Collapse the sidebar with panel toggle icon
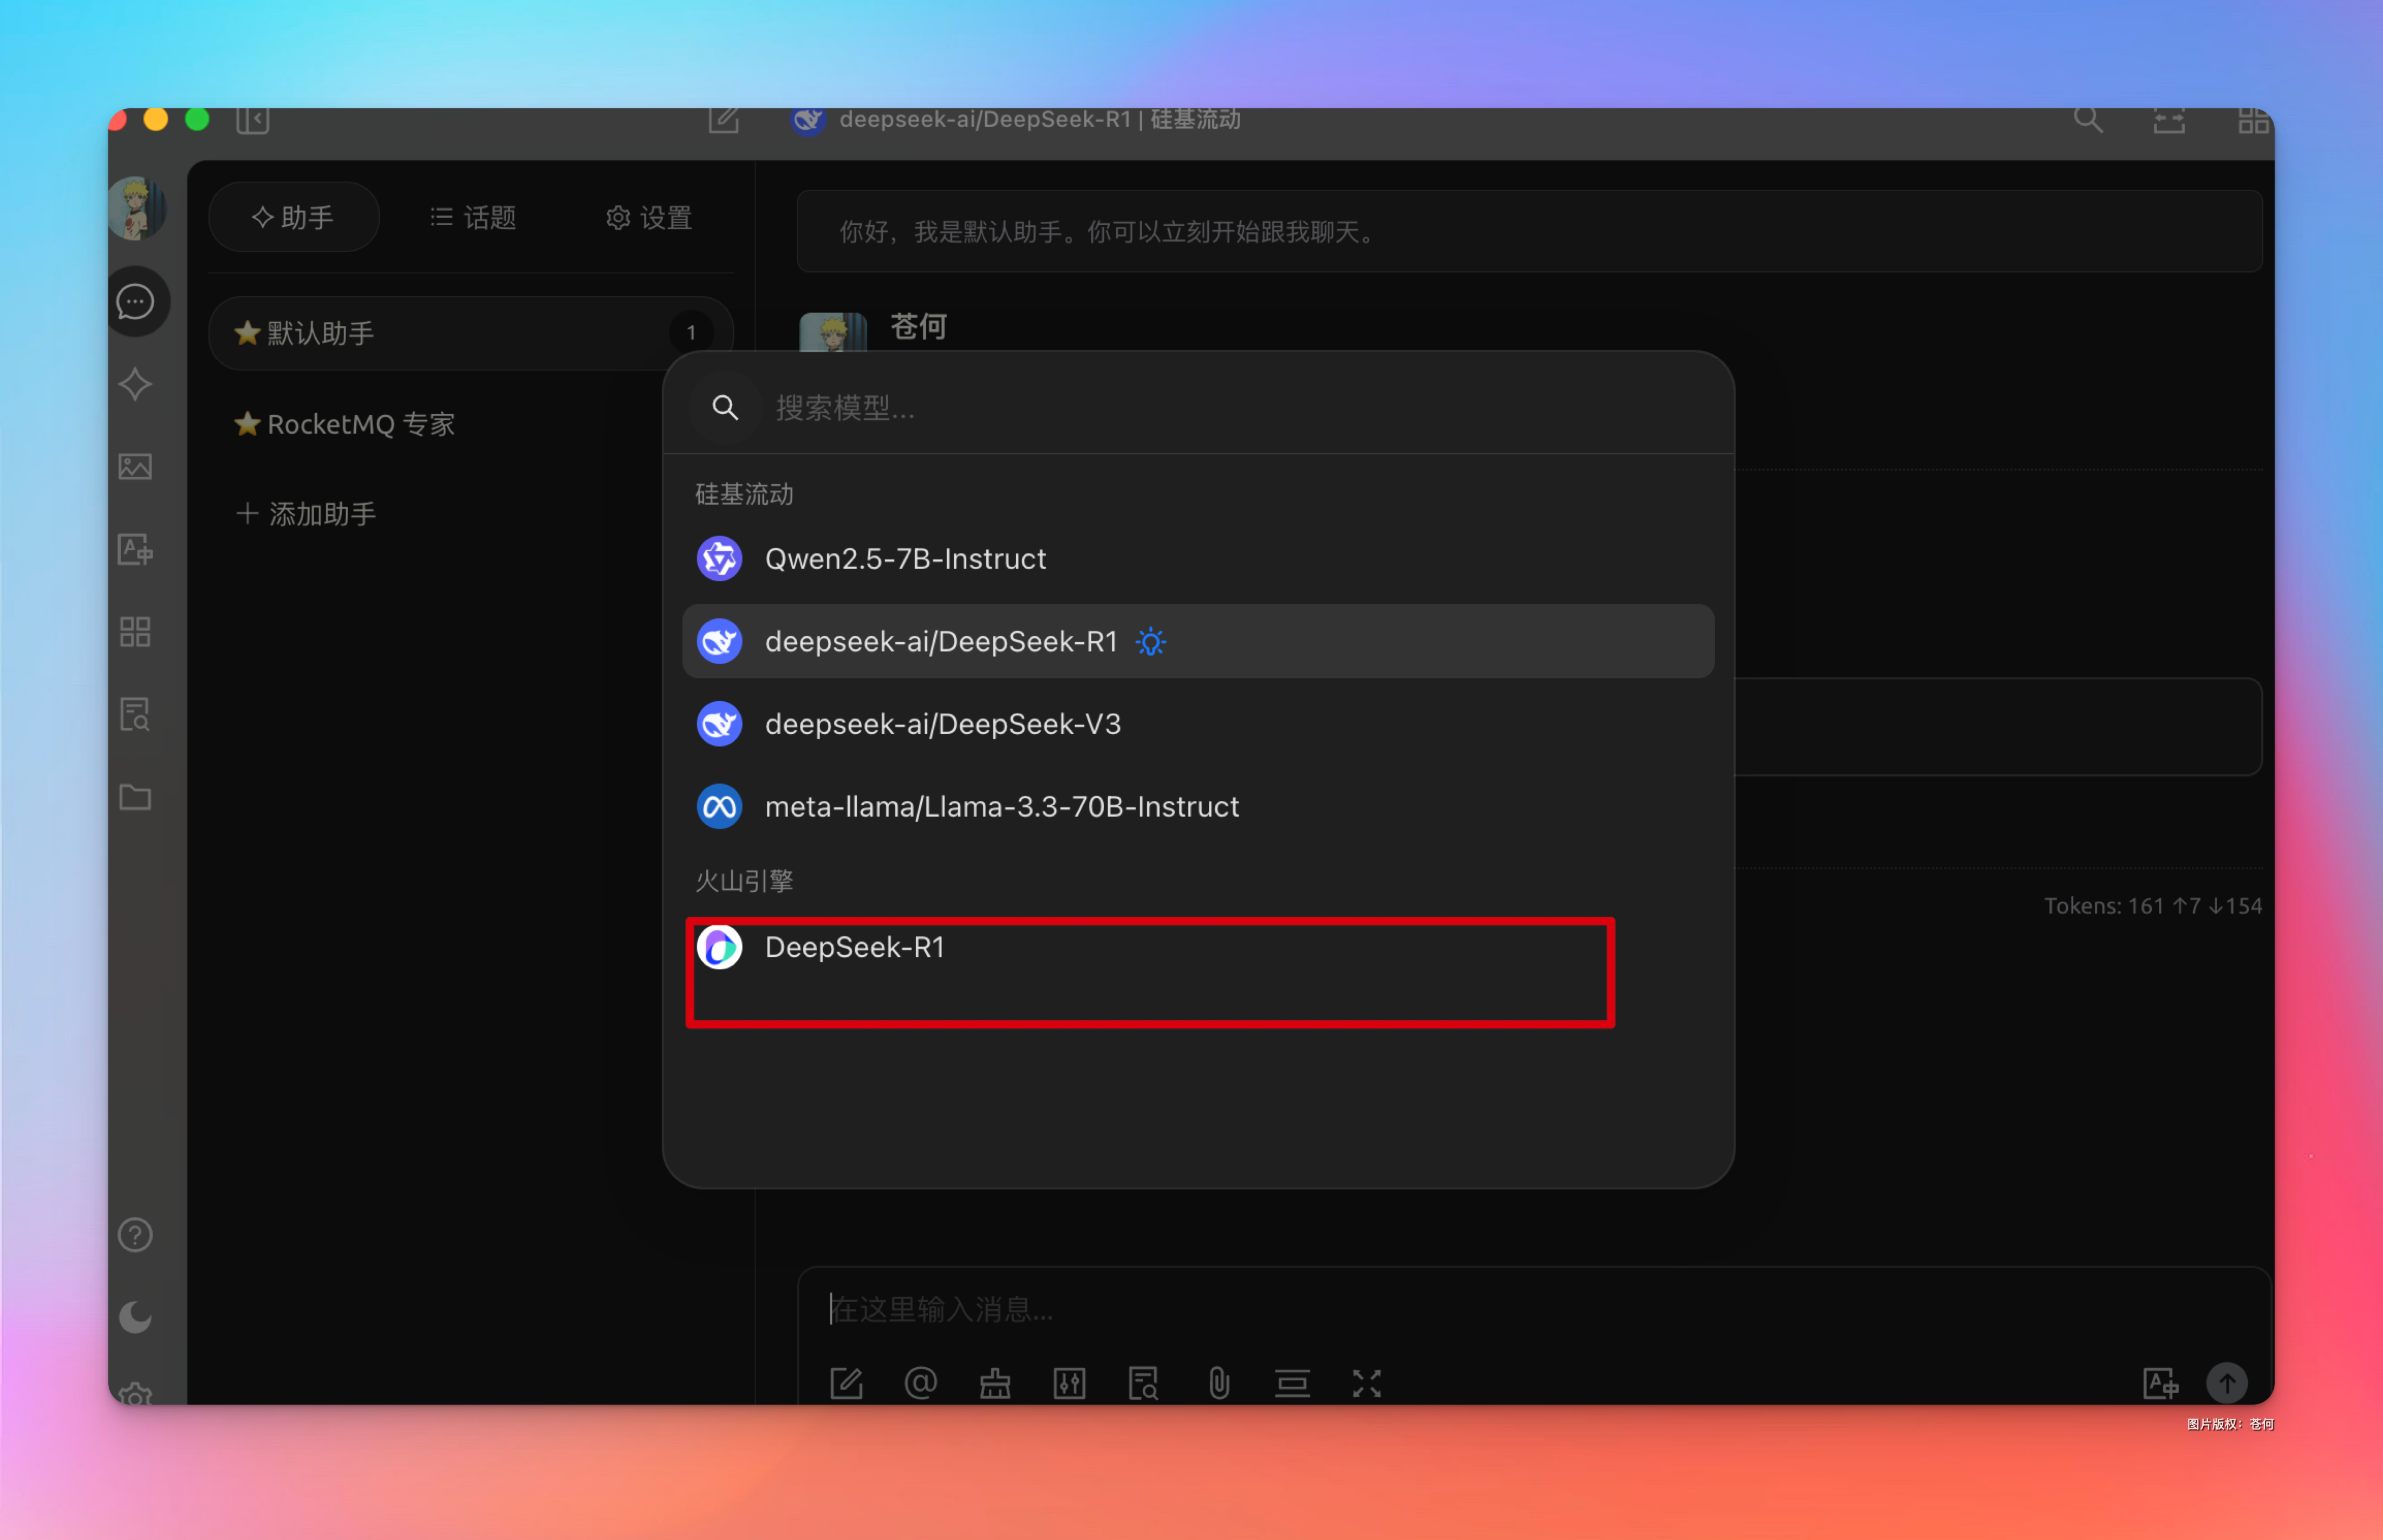 (252, 121)
